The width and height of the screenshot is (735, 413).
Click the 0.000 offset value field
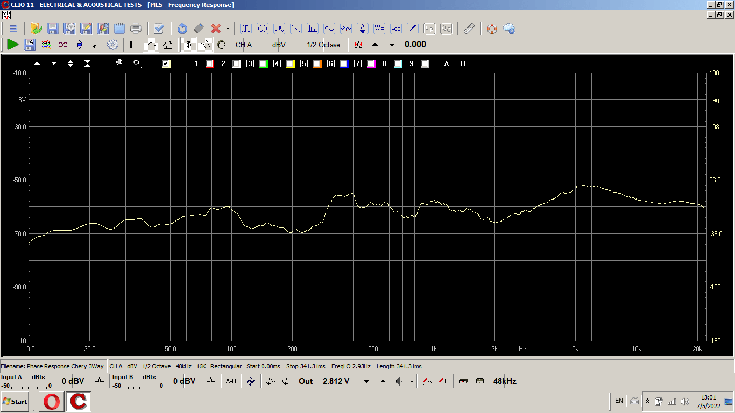(x=415, y=45)
